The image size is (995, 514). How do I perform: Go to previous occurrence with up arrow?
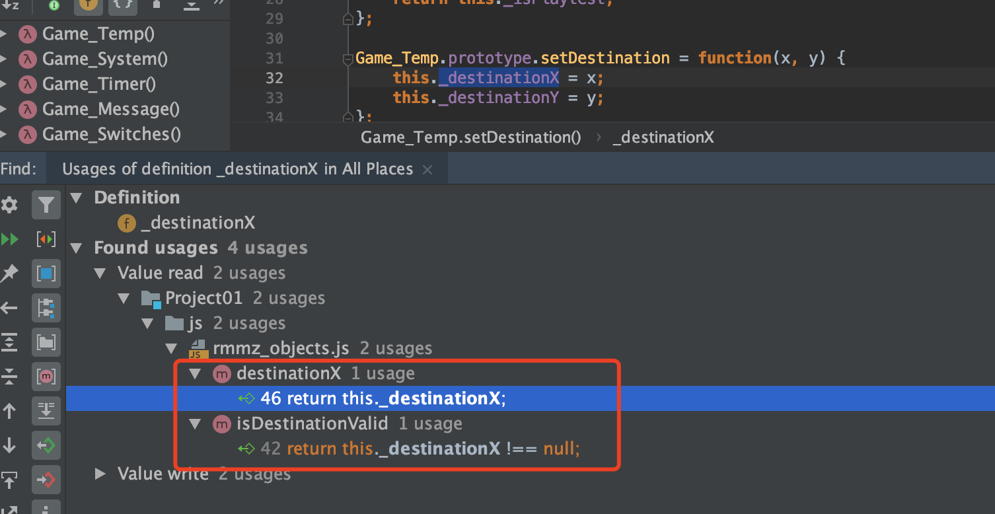click(x=9, y=411)
